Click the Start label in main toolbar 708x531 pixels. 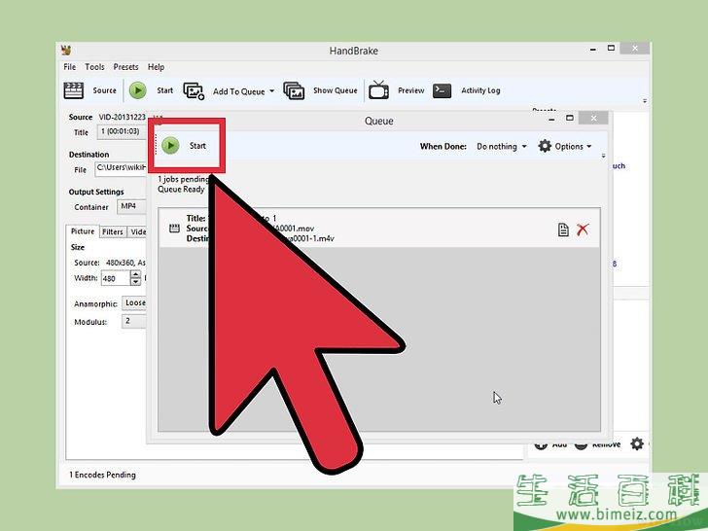tap(164, 90)
